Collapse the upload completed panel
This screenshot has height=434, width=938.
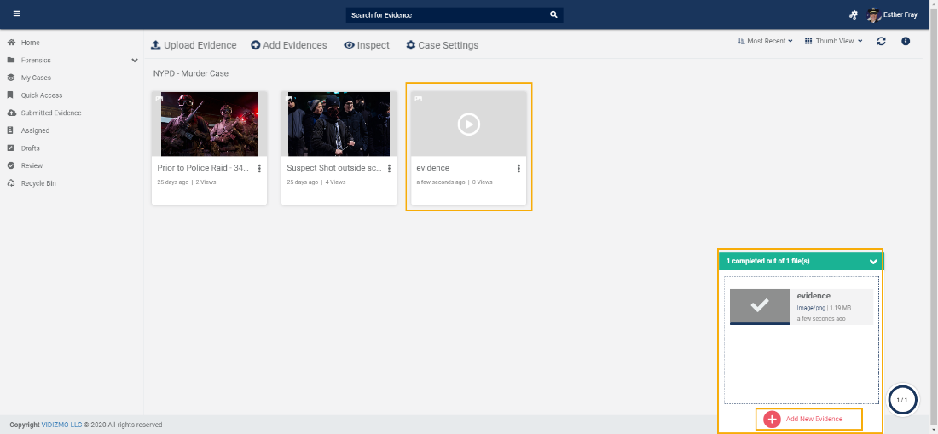(872, 262)
